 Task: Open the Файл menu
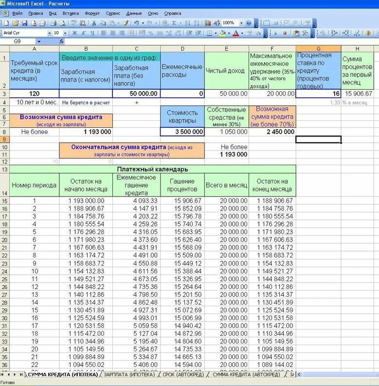17,13
